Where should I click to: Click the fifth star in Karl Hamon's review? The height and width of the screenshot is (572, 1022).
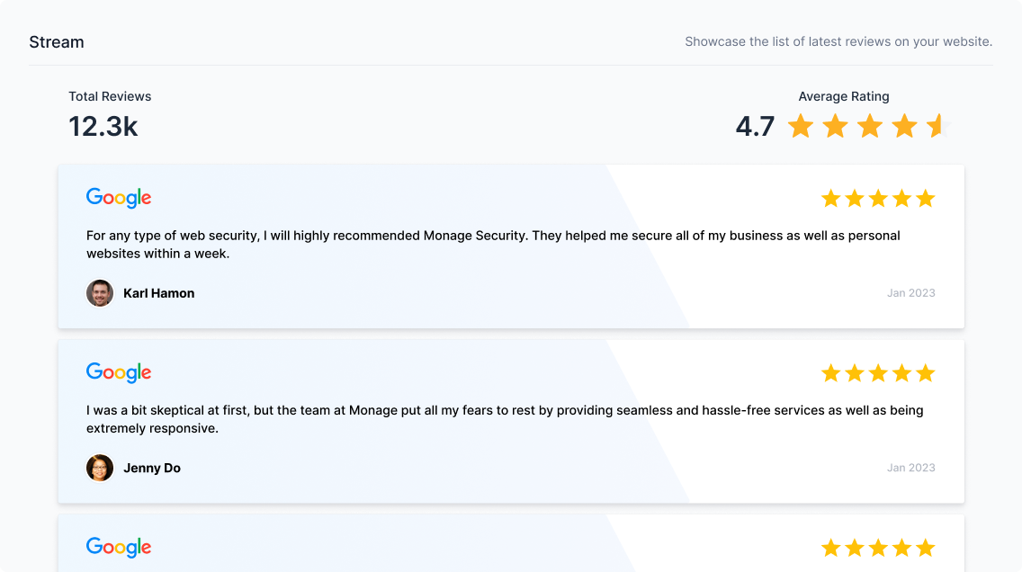pos(926,198)
